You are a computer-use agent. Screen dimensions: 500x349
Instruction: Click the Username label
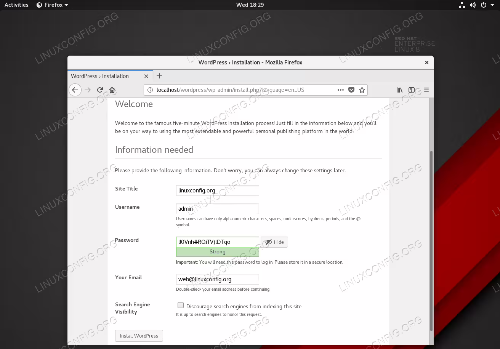point(127,207)
